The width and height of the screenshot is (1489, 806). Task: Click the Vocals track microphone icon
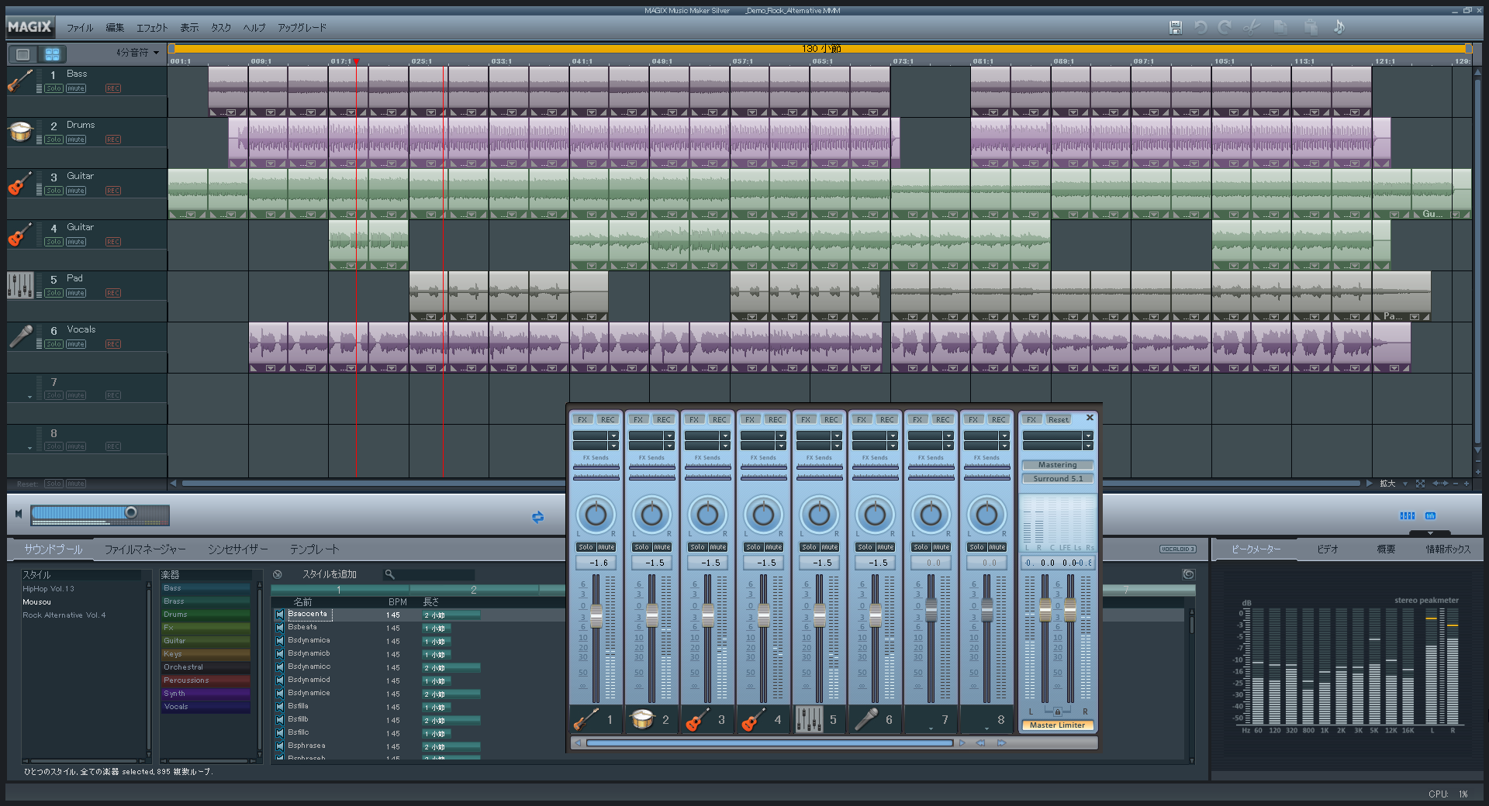click(x=20, y=336)
